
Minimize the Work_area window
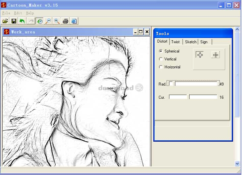click(135, 32)
